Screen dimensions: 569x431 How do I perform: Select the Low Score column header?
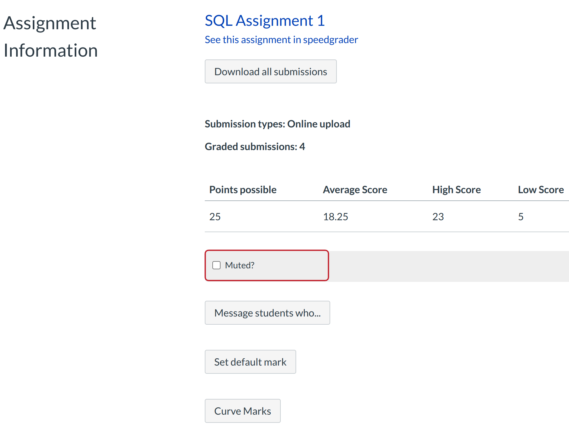[x=541, y=190]
